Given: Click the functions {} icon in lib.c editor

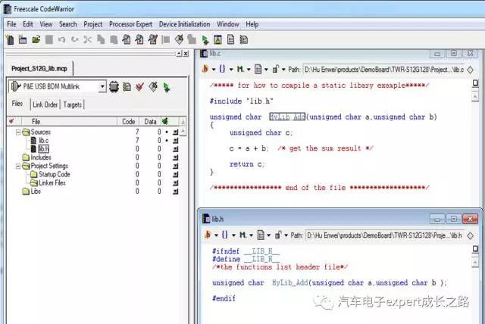Looking at the screenshot, I should click(x=224, y=69).
